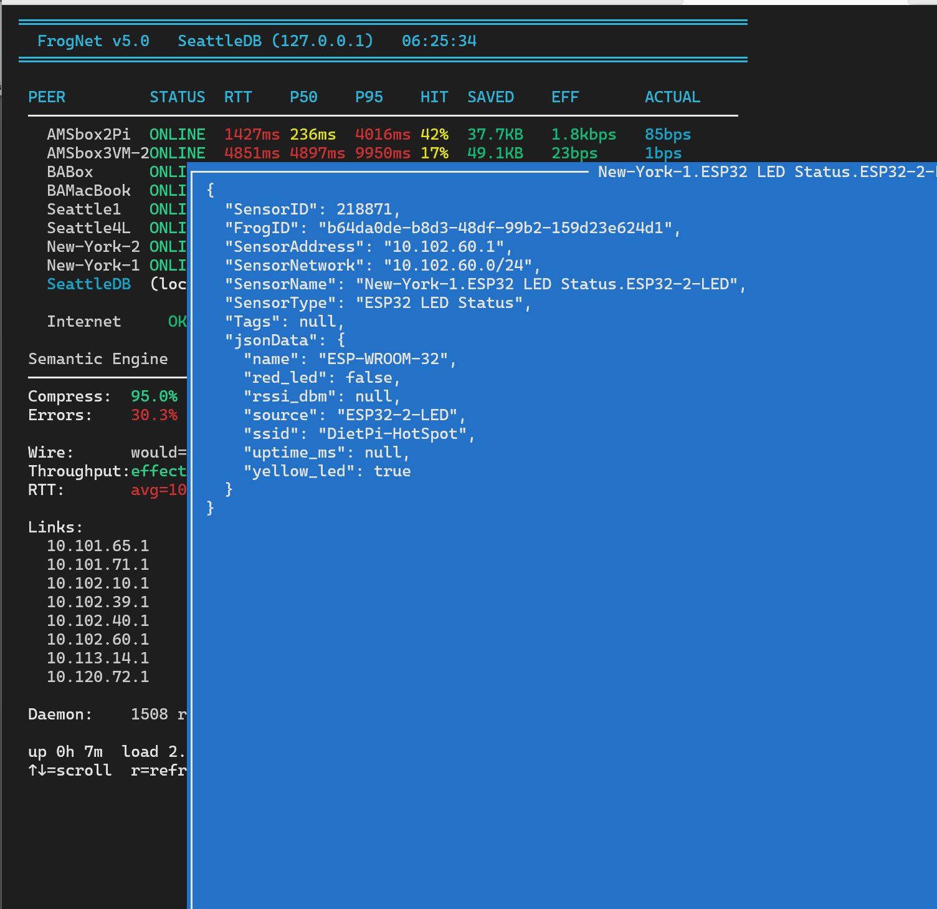Open link 10.102.60.1 from Links list
Image resolution: width=937 pixels, height=909 pixels.
point(98,639)
